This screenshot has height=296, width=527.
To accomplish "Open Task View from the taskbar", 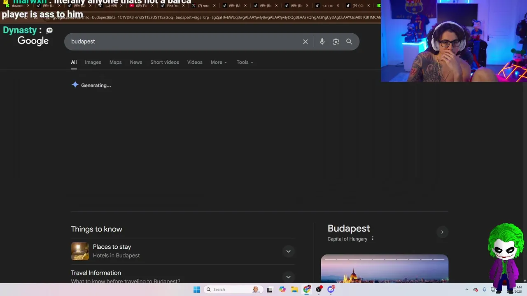I will click(270, 289).
